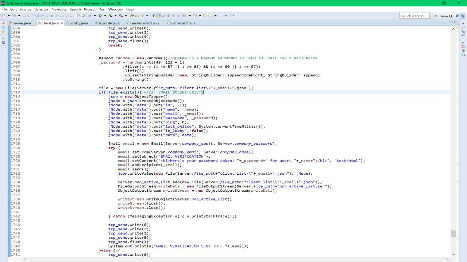Click the Pin Editor icon at toolbar end
The width and height of the screenshot is (467, 262).
click(233, 16)
